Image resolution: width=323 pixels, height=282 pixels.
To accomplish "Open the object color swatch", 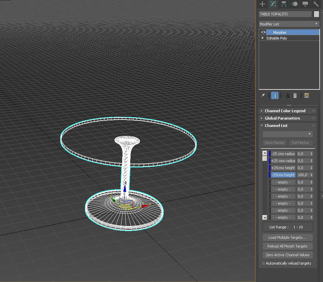I will pyautogui.click(x=316, y=14).
